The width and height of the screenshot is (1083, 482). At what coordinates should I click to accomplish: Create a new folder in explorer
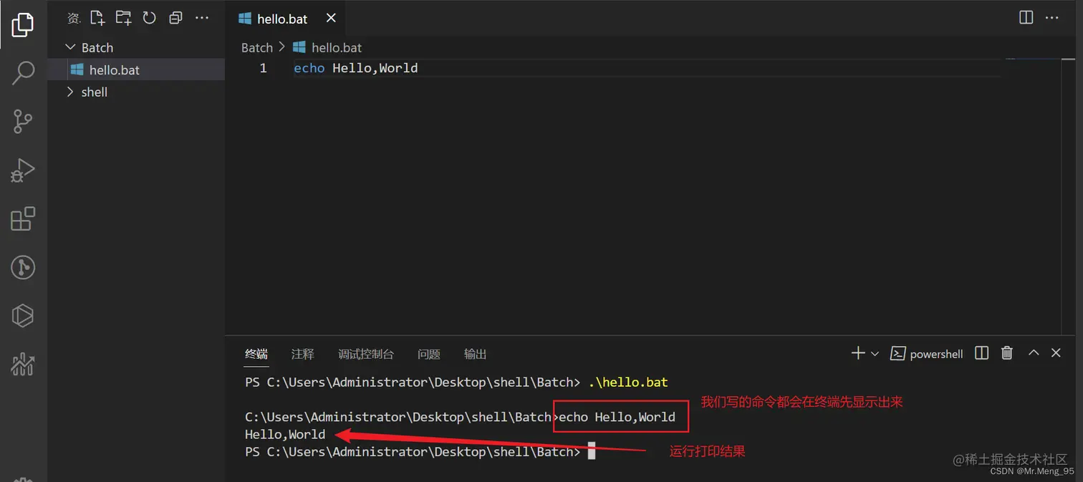[123, 18]
